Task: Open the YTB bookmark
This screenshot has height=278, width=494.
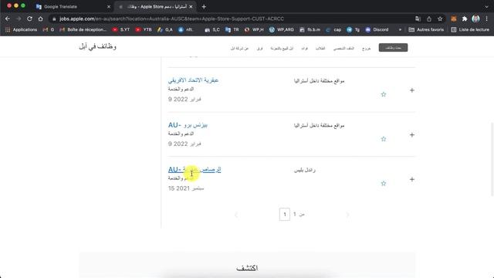Action: [x=144, y=29]
